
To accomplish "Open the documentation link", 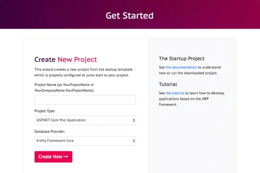I will pos(181,67).
